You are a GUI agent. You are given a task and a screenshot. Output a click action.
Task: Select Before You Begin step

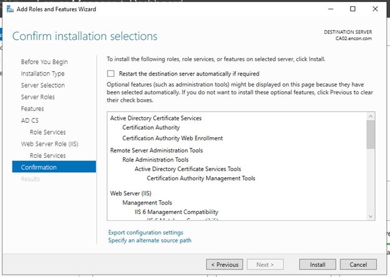click(44, 62)
